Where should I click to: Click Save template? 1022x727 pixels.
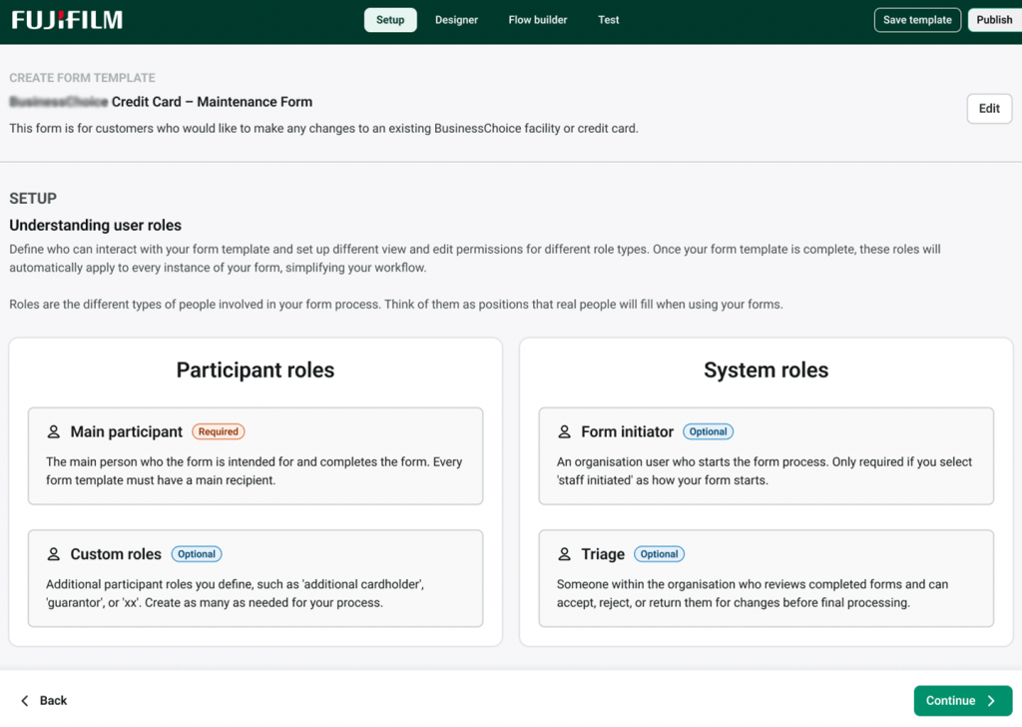click(x=916, y=19)
